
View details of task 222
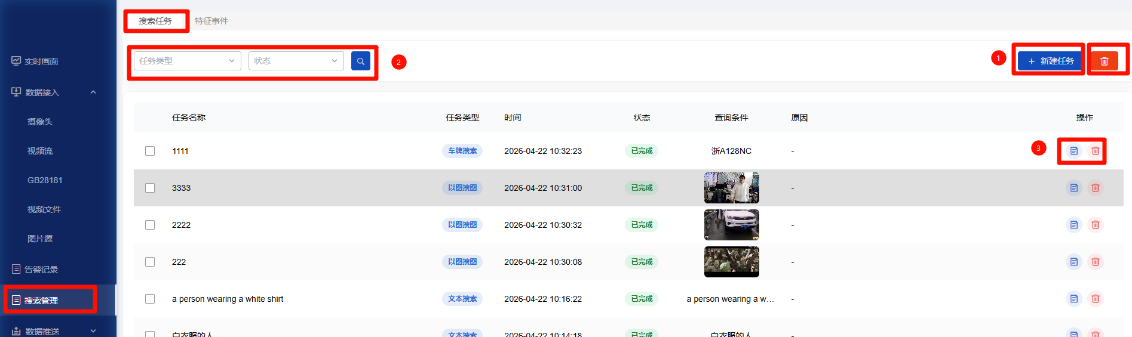[1074, 262]
